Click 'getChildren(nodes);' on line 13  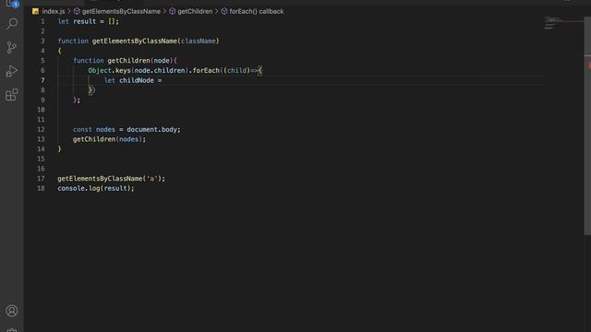109,139
